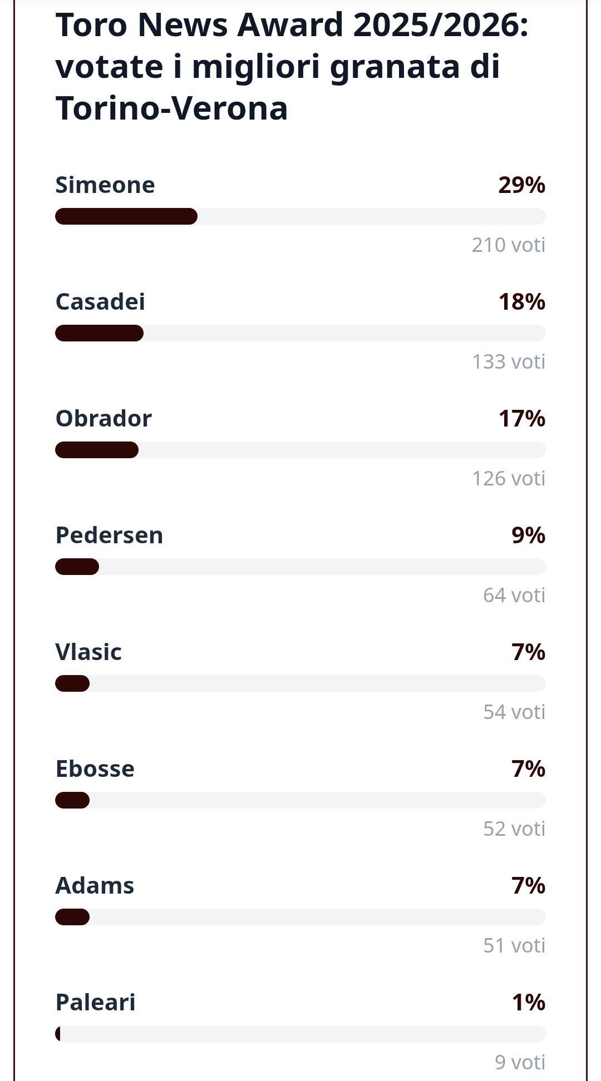Click the Ebosse result progress bar
Viewport: 601px width, 1081px height.
point(300,800)
